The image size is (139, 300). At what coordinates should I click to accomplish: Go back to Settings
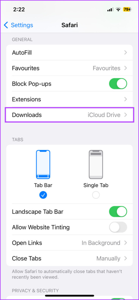click(18, 25)
